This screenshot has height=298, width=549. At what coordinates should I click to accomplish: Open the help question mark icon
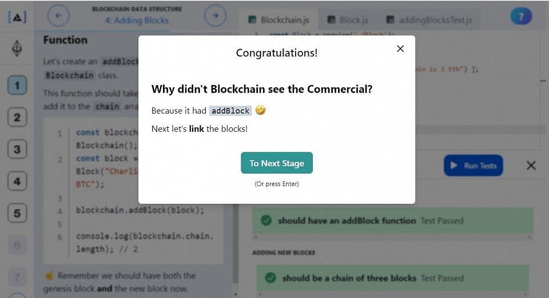pos(521,17)
